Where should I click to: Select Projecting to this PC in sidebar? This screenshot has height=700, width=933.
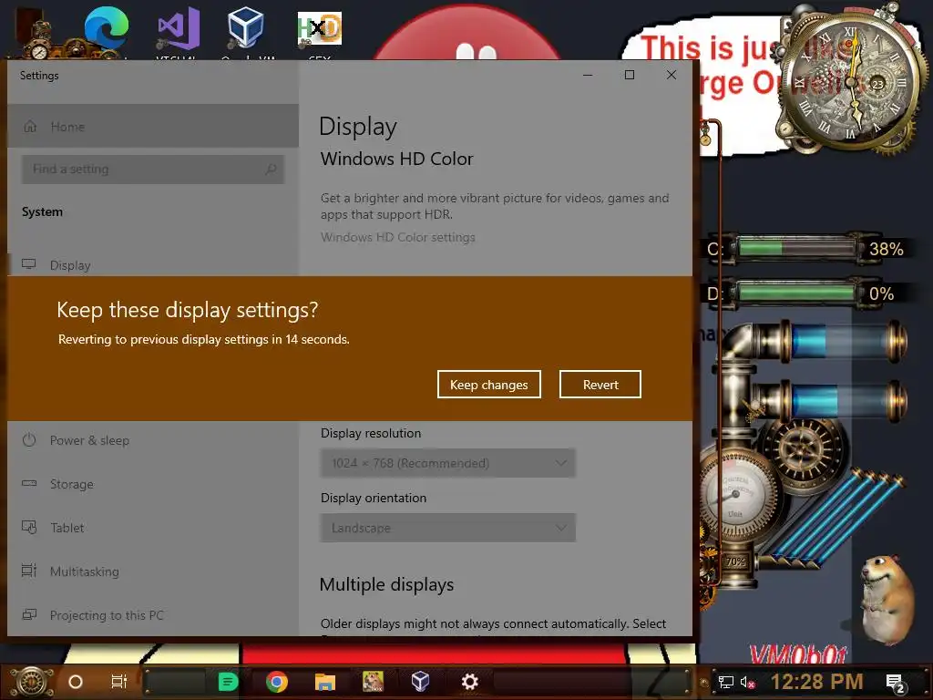(153, 615)
